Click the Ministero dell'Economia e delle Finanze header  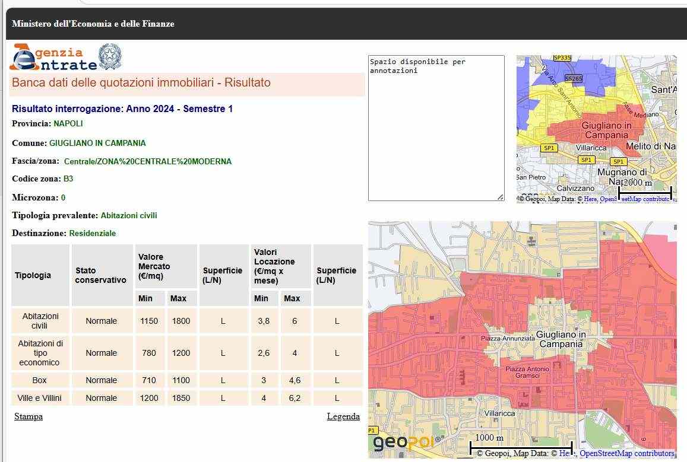pos(93,24)
